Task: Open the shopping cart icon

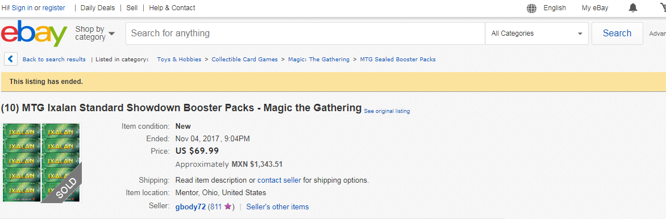Action: click(661, 7)
